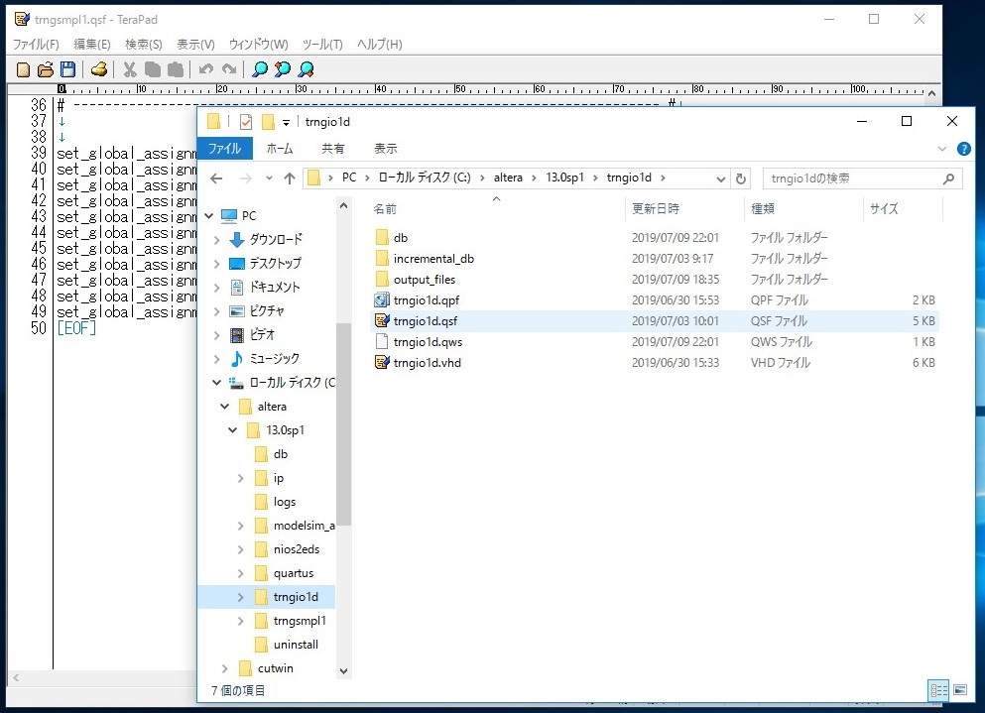Click the Find next icon in TeraPad

pyautogui.click(x=306, y=69)
